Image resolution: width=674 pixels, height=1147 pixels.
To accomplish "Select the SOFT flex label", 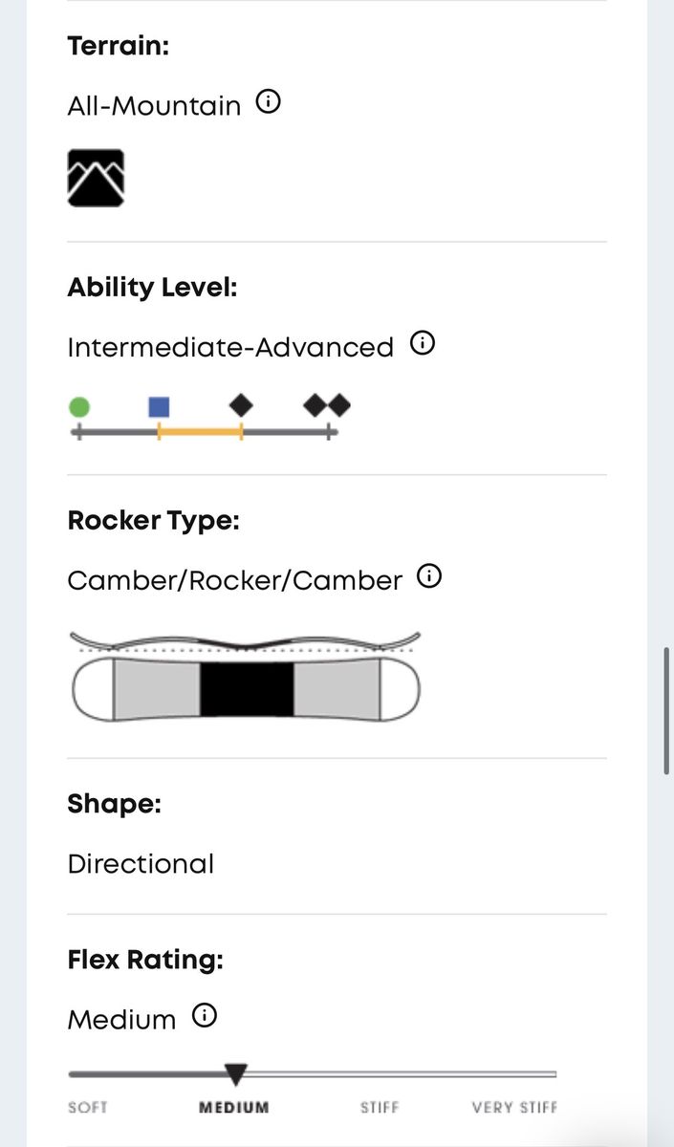I will pyautogui.click(x=88, y=1108).
